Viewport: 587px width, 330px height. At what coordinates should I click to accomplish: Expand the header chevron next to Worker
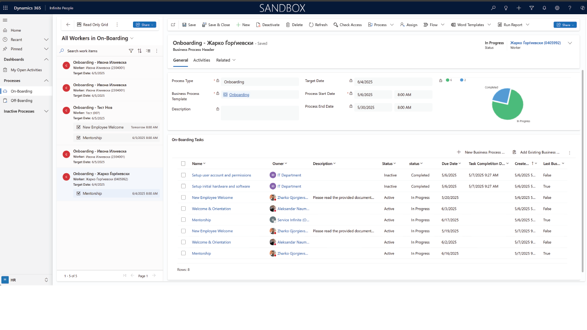click(570, 43)
